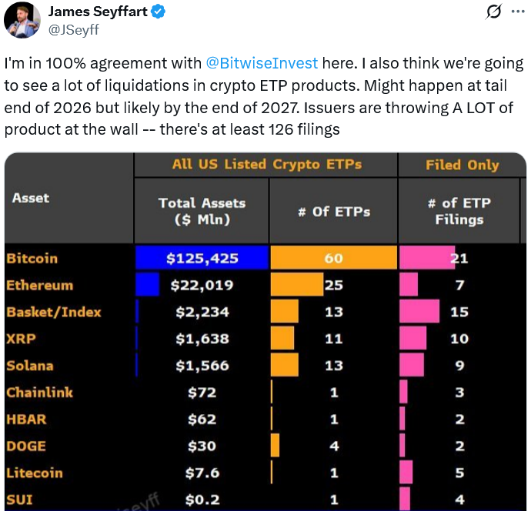Click the @JSeyff handle
Viewport: 531px width, 511px height.
[74, 30]
